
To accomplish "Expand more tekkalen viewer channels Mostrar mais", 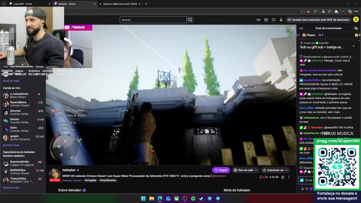I will pos(11,188).
